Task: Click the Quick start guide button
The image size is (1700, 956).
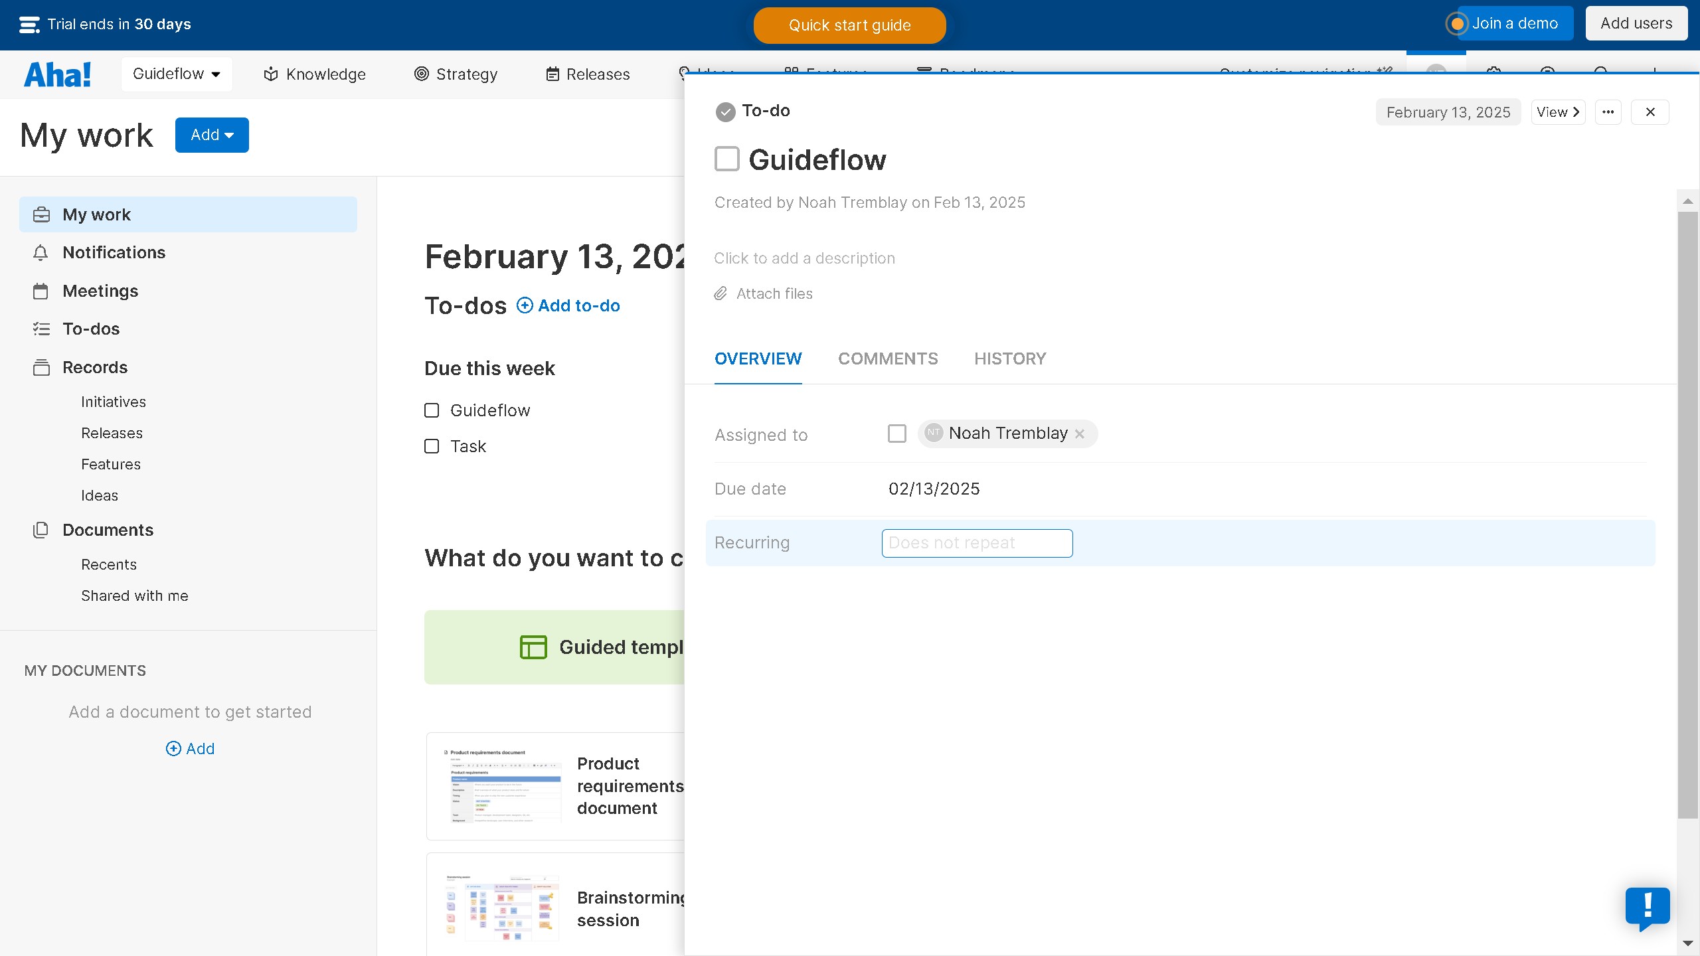Action: [x=849, y=25]
